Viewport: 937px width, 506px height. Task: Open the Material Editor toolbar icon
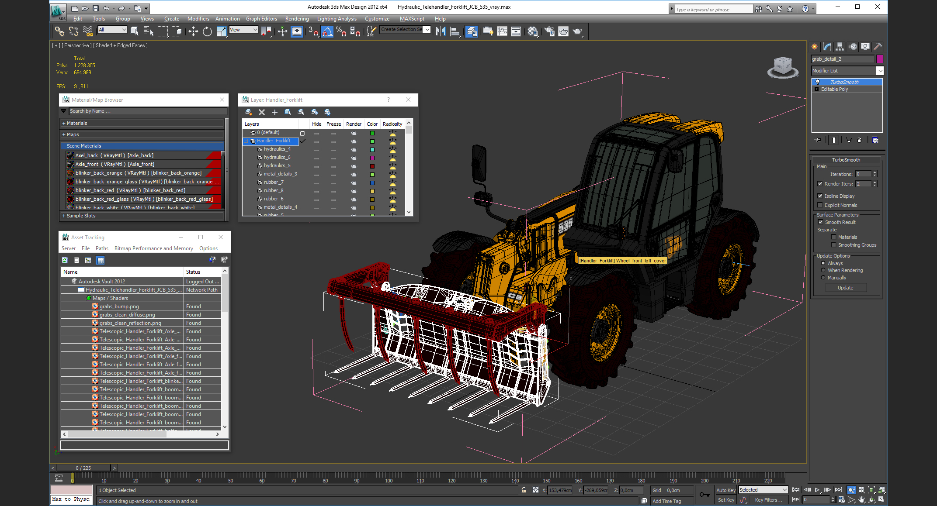click(533, 31)
